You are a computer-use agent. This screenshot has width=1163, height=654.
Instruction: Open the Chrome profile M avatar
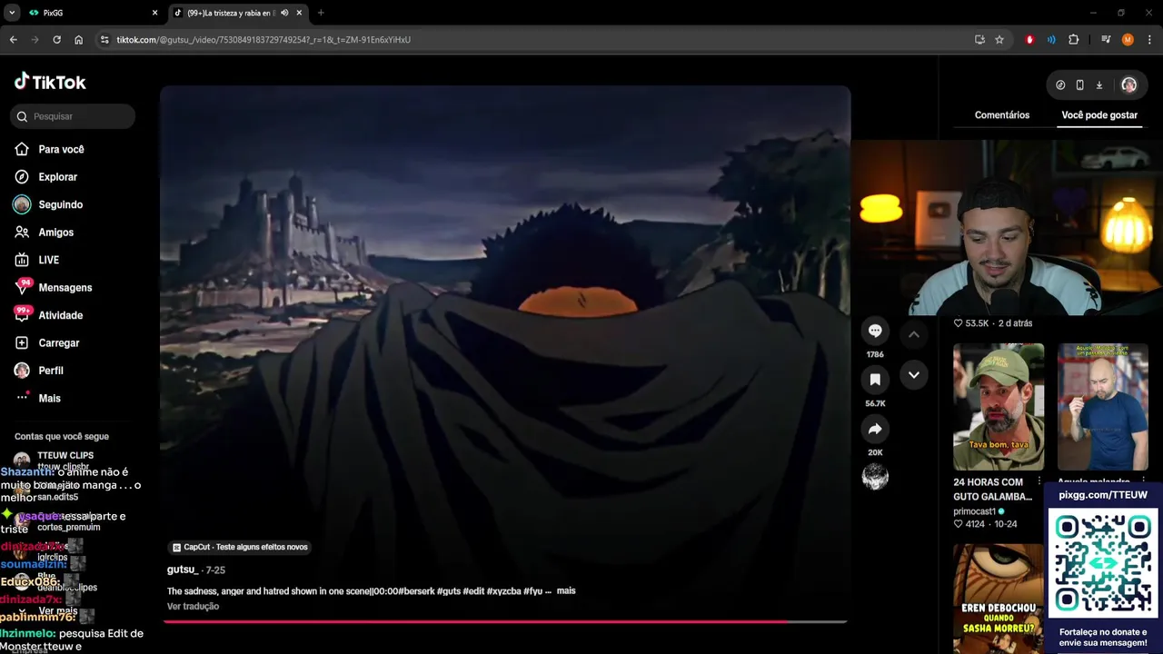[1128, 40]
